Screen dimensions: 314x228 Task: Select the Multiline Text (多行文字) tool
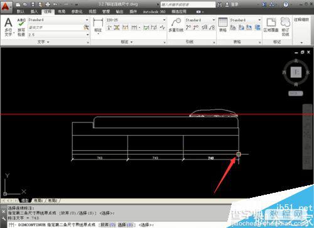coord(8,27)
